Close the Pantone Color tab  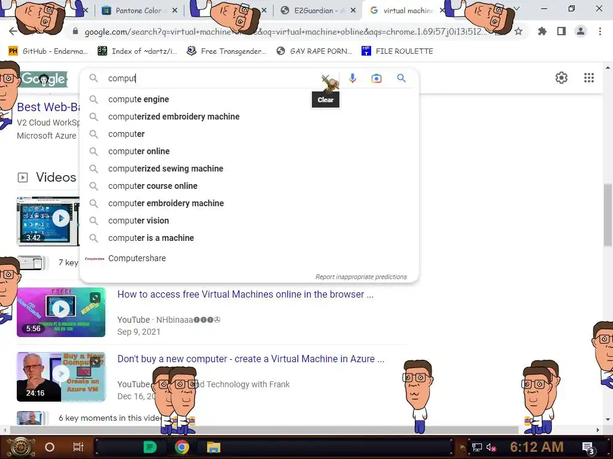[175, 11]
